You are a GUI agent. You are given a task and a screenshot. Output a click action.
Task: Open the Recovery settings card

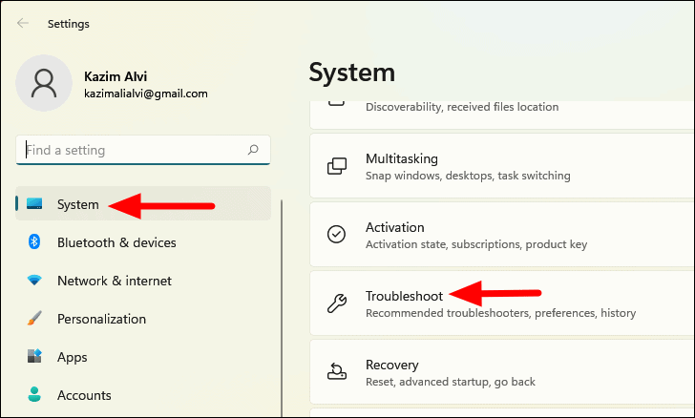[502, 372]
